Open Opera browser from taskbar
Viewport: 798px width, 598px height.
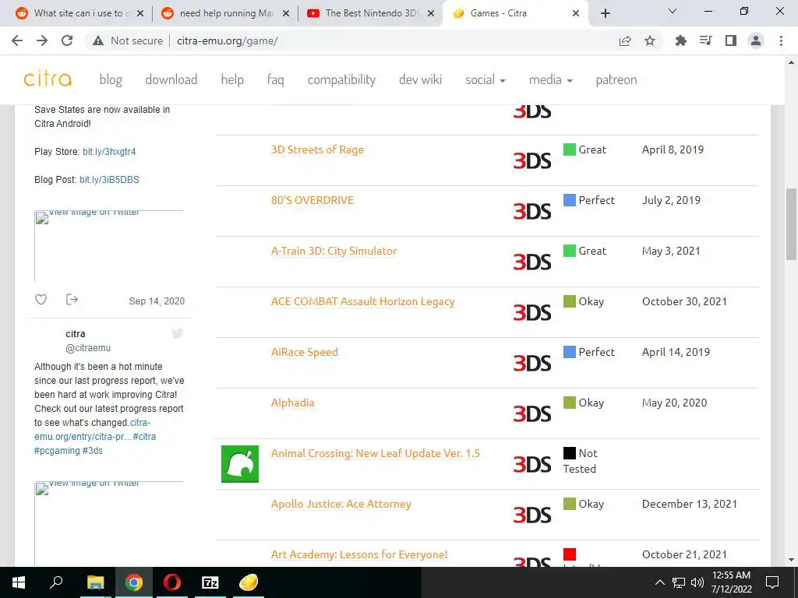pos(172,582)
